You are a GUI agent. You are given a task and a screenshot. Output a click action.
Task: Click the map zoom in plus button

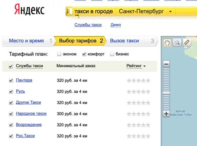166,114
